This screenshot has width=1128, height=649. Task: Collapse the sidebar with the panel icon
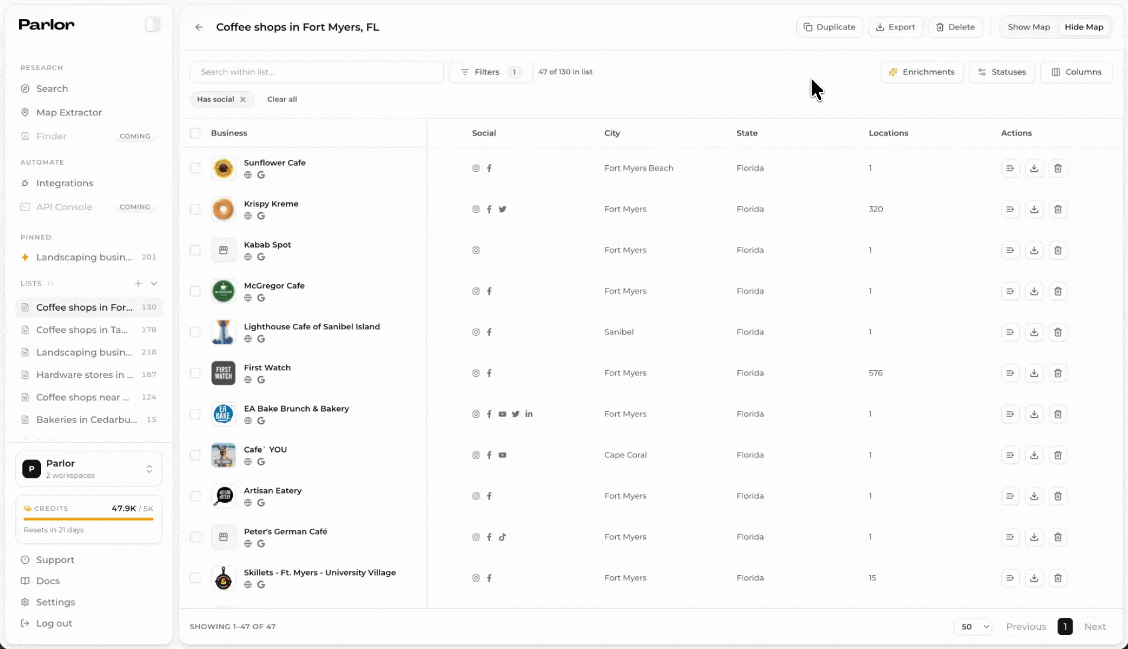[153, 25]
